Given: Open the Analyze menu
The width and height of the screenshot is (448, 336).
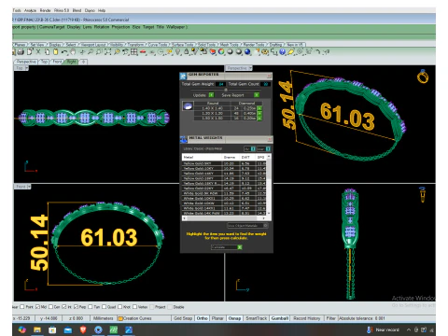Looking at the screenshot, I should [x=30, y=10].
